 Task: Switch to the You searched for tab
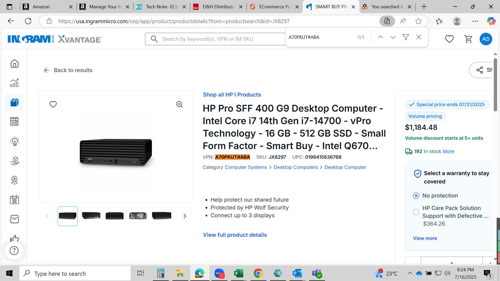(x=387, y=7)
